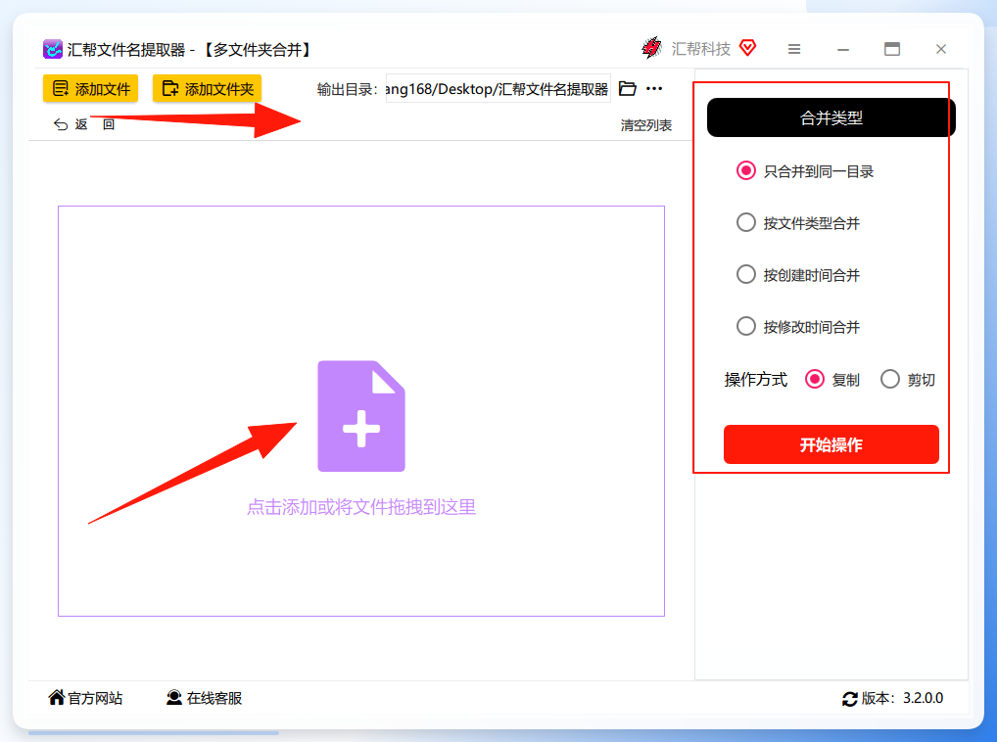The image size is (997, 742).
Task: Choose 剪切 operation mode
Action: pyautogui.click(x=908, y=379)
